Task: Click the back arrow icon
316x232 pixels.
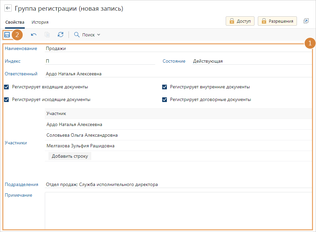Action: click(x=8, y=9)
